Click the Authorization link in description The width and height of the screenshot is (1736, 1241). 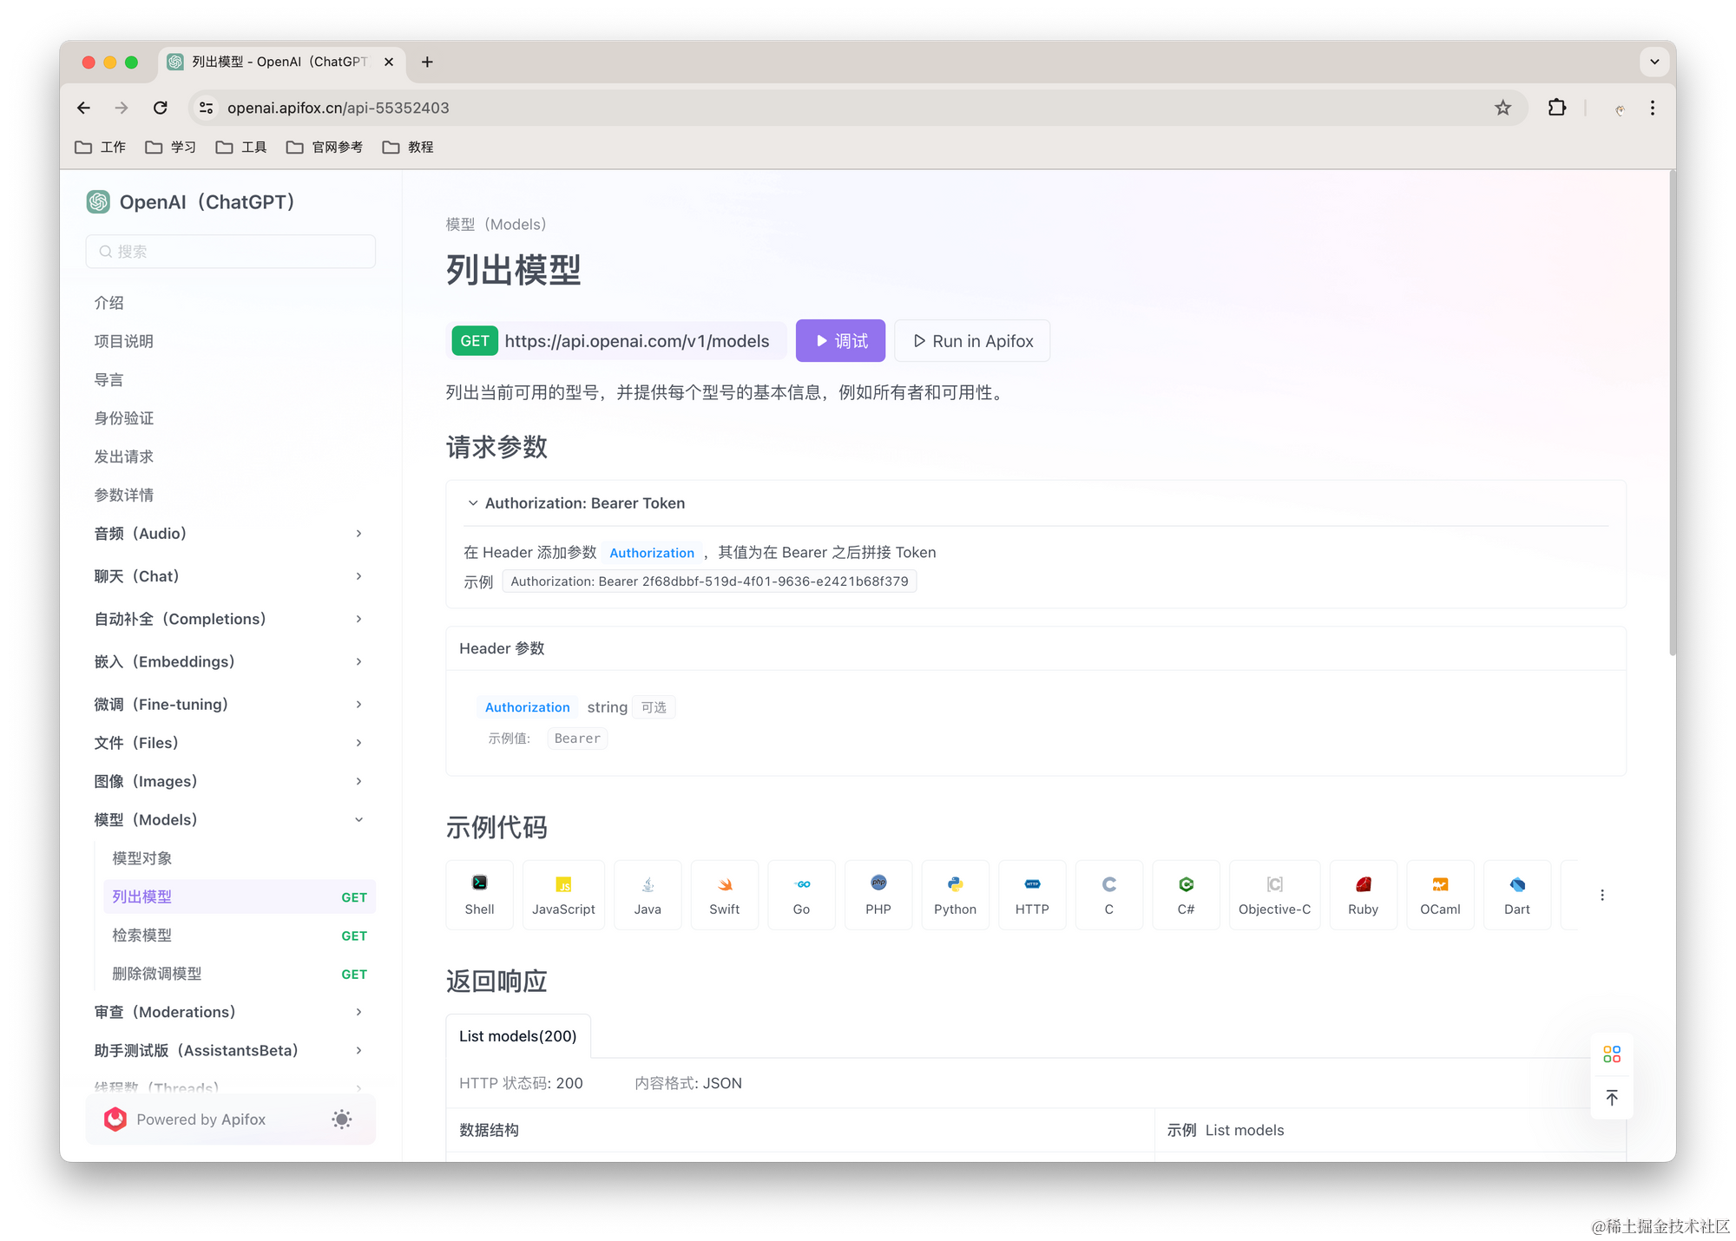[x=652, y=553]
